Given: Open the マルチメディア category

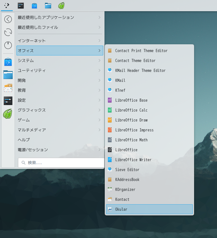Looking at the screenshot, I should [60, 130].
